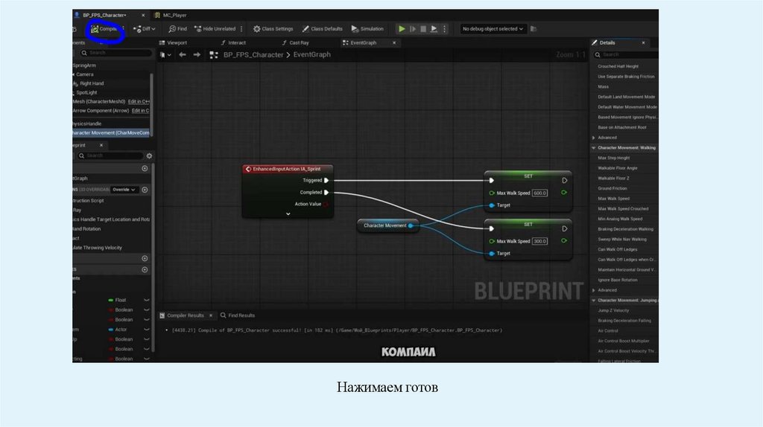Click the Stop playback button
Screen dimensions: 763x427
tap(423, 29)
